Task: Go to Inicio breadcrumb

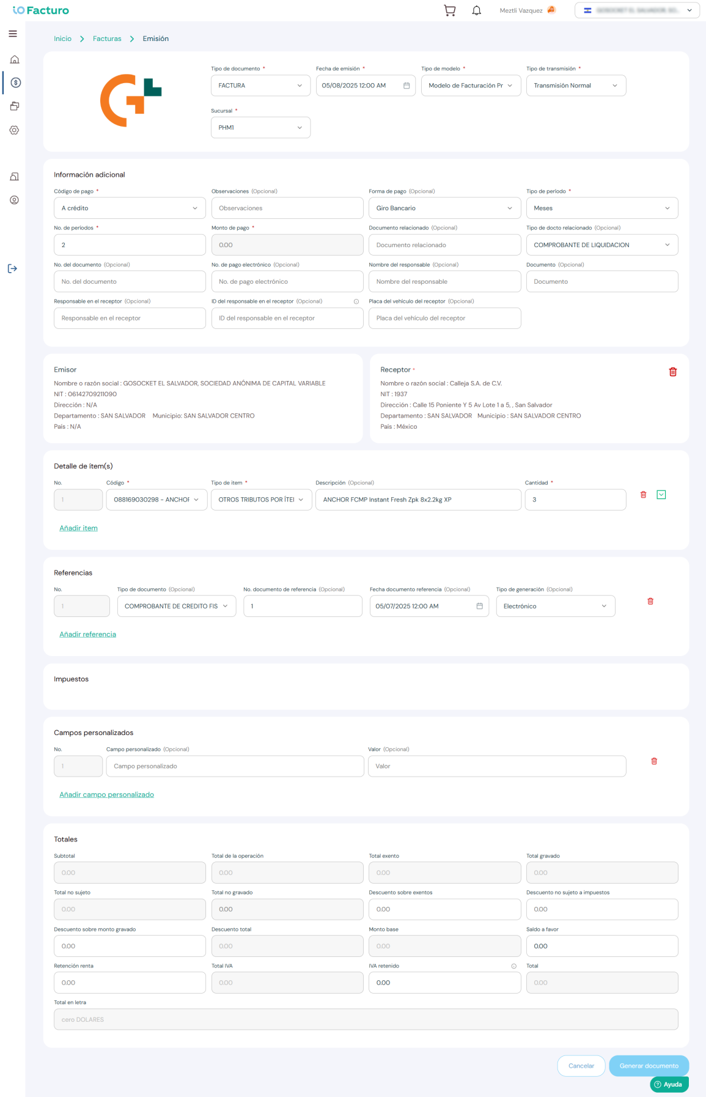Action: click(x=62, y=39)
